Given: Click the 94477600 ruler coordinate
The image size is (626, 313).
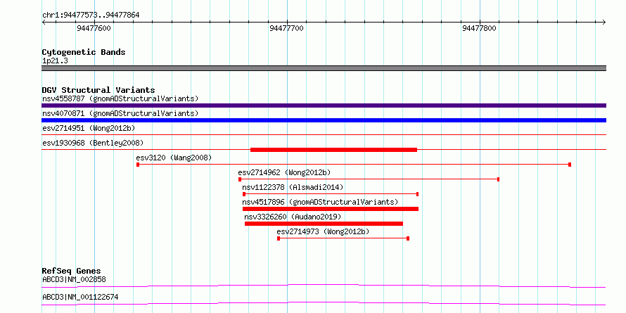Looking at the screenshot, I should click(94, 28).
